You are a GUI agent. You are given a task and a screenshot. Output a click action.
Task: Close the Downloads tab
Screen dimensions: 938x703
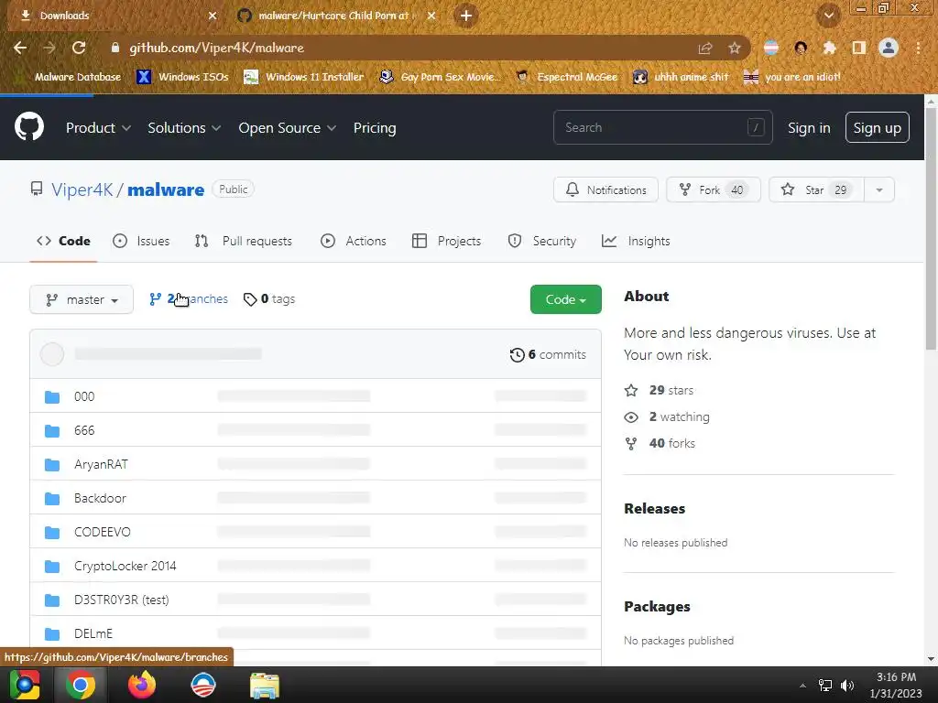(x=213, y=16)
